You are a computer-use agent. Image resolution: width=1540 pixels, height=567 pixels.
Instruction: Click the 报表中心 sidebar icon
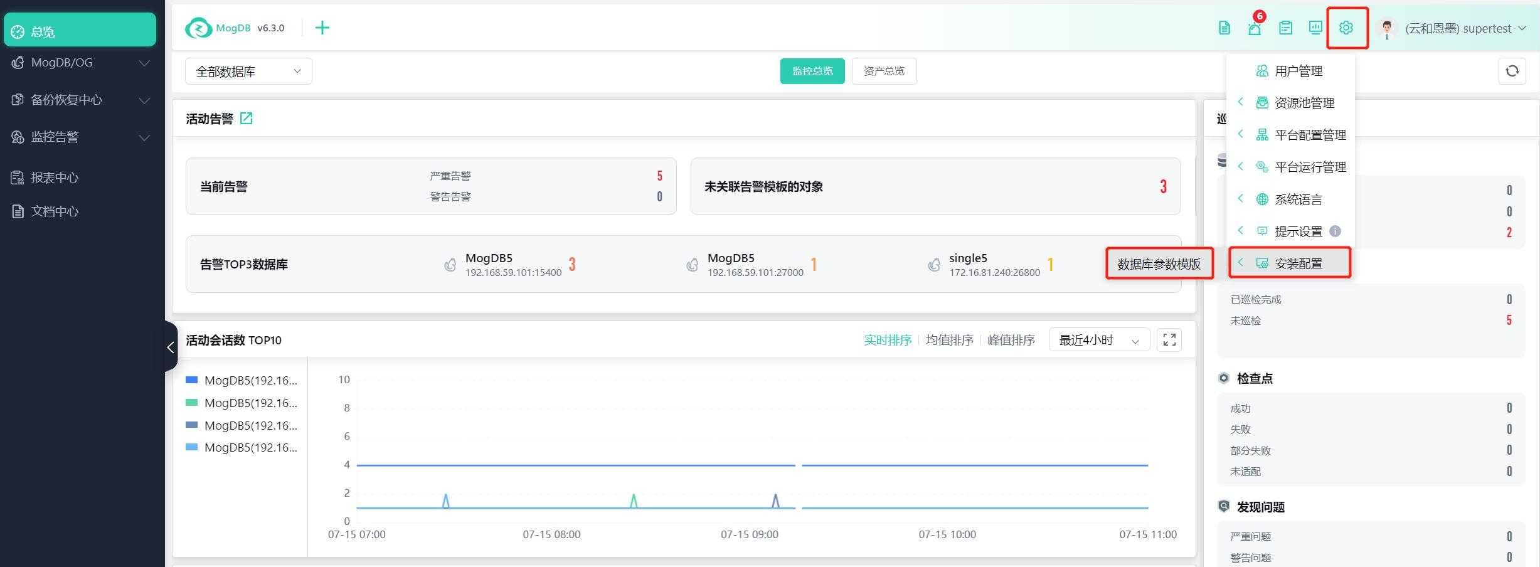click(18, 178)
